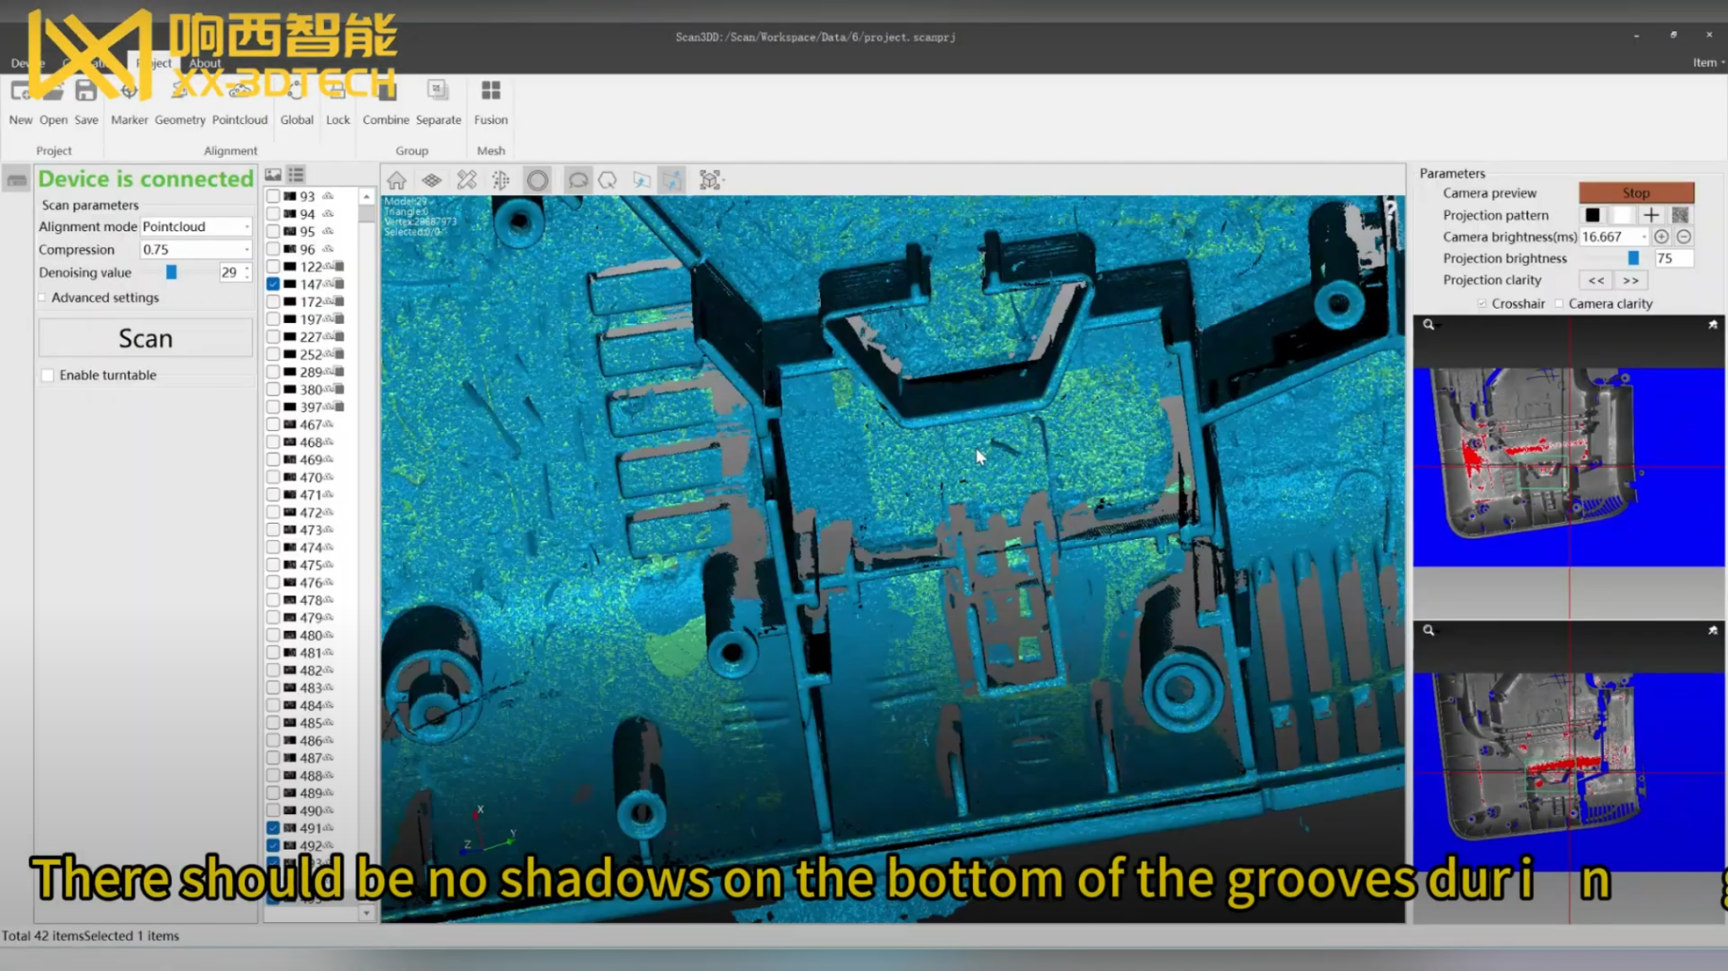Open the bounding-box fit view icon

710,180
